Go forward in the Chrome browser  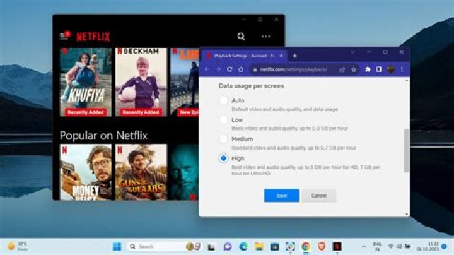(218, 69)
